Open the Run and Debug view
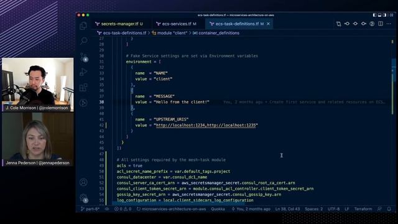 [x=83, y=72]
